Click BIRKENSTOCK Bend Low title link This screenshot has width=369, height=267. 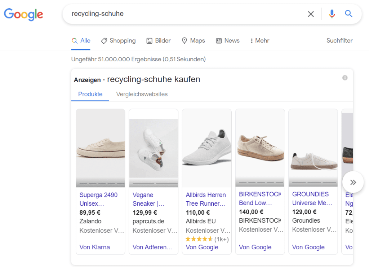coord(260,198)
